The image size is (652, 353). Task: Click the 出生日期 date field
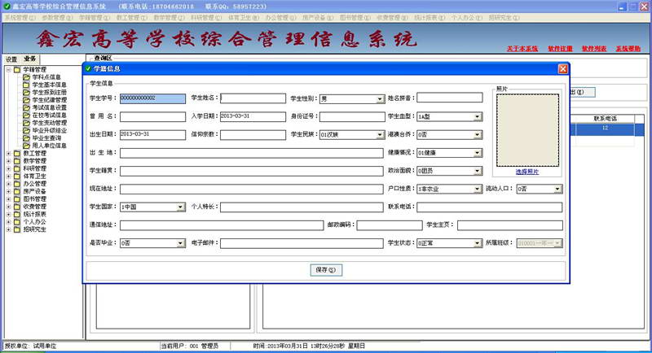(x=152, y=134)
